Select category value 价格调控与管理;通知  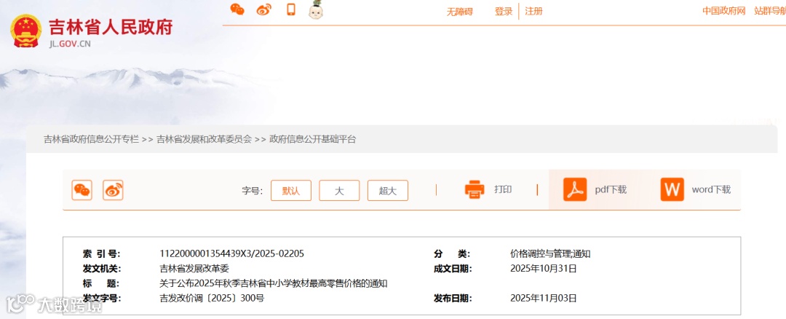pos(550,253)
